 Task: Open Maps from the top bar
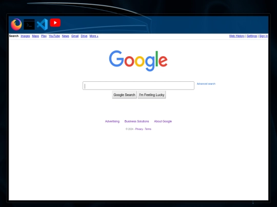click(35, 36)
